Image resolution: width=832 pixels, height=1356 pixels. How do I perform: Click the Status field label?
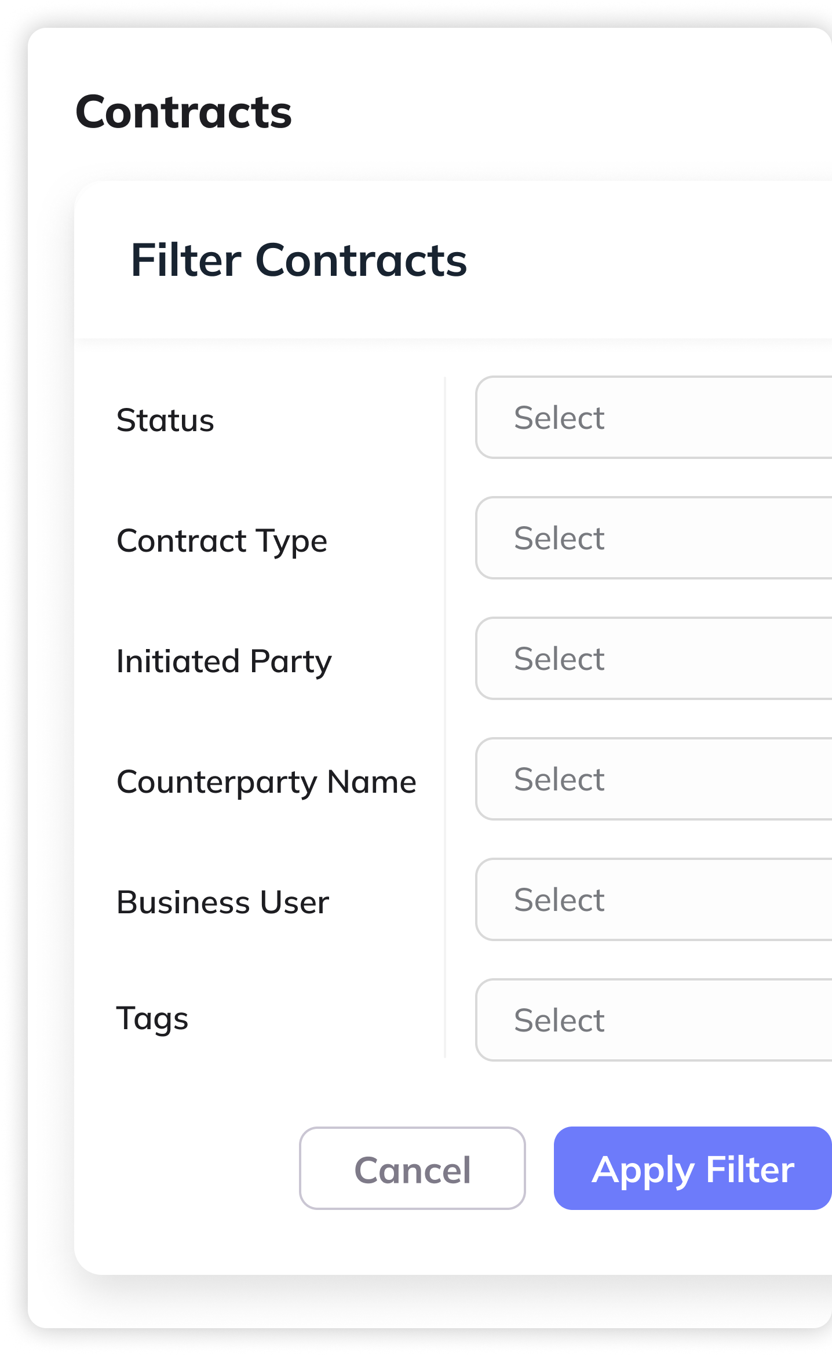pyautogui.click(x=165, y=420)
